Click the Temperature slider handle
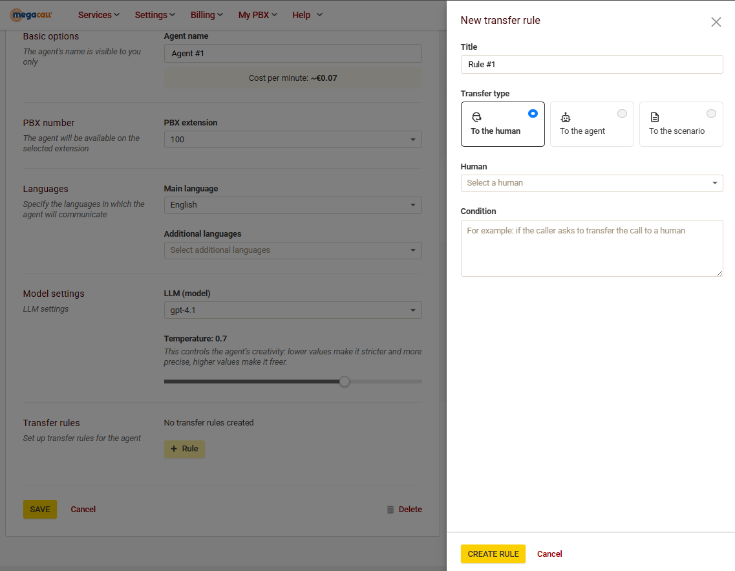The width and height of the screenshot is (735, 571). pos(345,382)
